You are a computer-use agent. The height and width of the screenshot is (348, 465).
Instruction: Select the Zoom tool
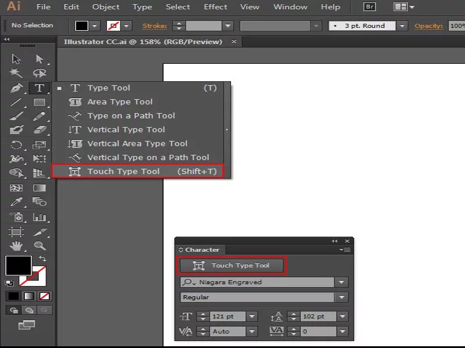[x=40, y=245]
